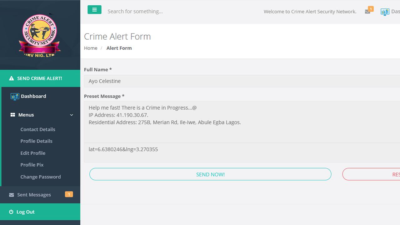Select Change Password in sidebar
This screenshot has height=225, width=400.
click(x=41, y=177)
